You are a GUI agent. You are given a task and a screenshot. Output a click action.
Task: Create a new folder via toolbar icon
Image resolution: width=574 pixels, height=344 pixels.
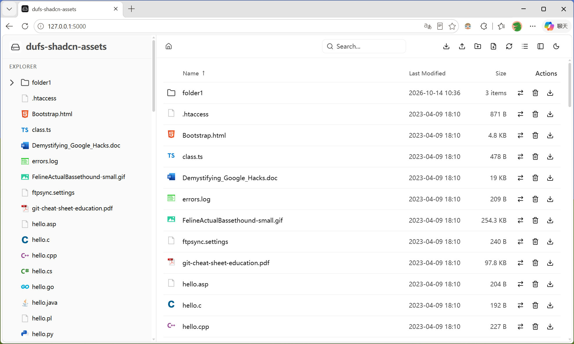478,46
